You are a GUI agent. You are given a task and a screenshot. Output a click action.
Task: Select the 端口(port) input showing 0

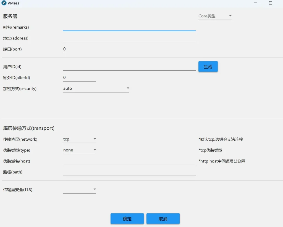click(x=79, y=49)
